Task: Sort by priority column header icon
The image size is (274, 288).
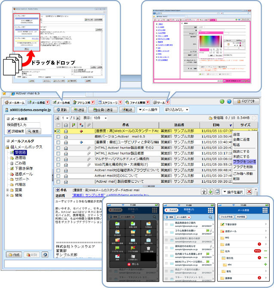Action: click(x=81, y=125)
